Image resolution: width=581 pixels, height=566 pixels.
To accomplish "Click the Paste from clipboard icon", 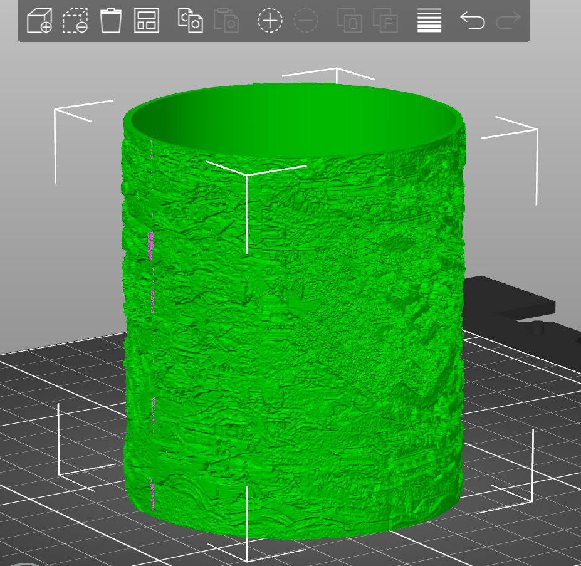I will (226, 20).
